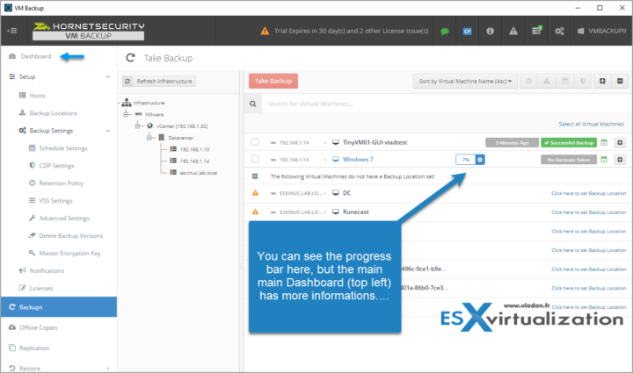Click the Windows 7 progress bar
The width and height of the screenshot is (633, 373).
point(463,160)
